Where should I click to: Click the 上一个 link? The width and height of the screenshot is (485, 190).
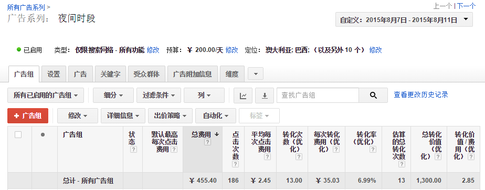point(442,6)
